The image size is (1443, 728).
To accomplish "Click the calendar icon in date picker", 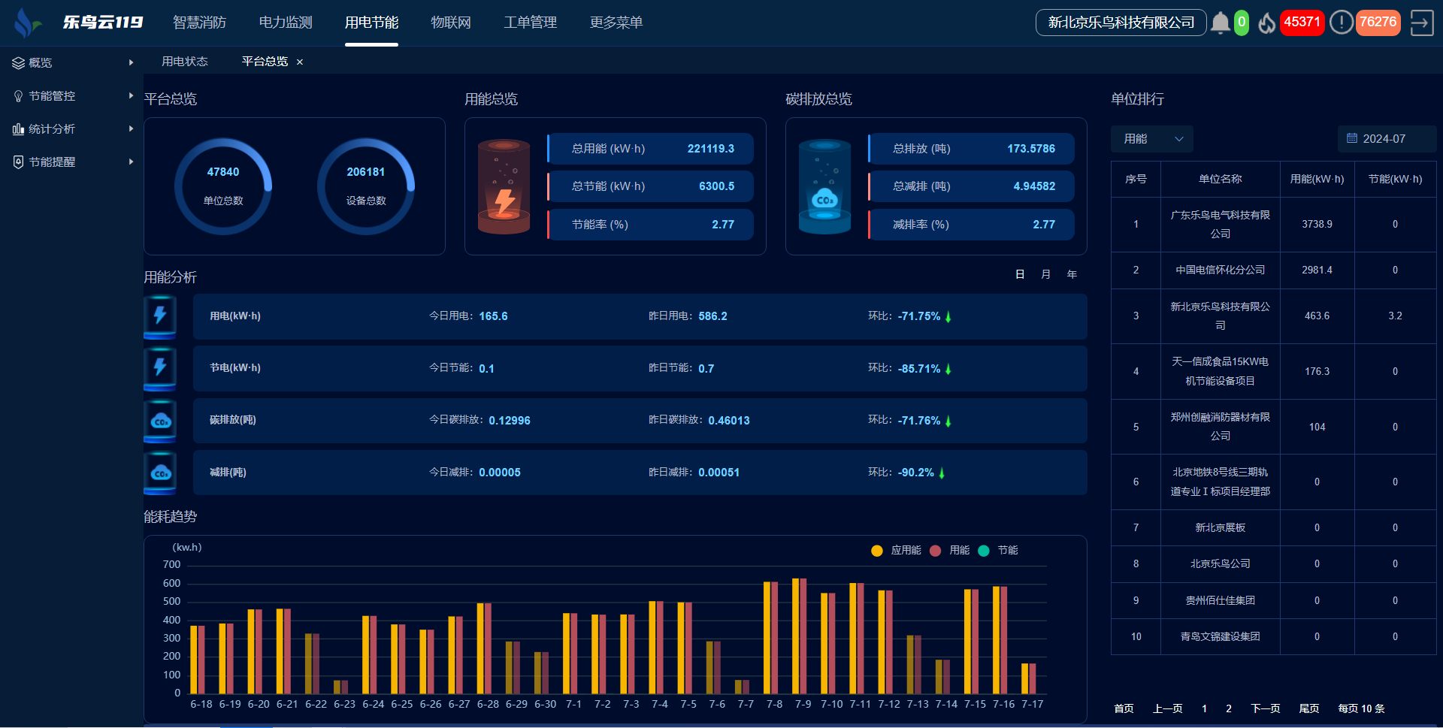I will point(1352,138).
